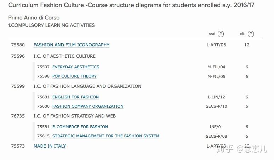This screenshot has width=274, height=160.
Task: Click course code 75573
Action: click(x=18, y=146)
